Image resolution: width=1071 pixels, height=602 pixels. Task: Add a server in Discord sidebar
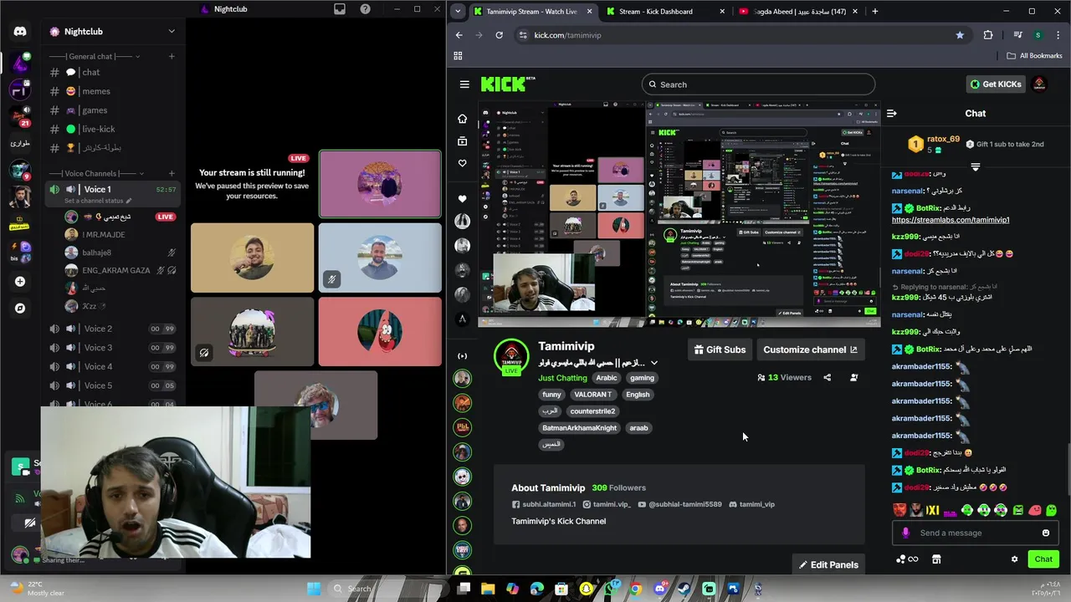[x=20, y=282]
